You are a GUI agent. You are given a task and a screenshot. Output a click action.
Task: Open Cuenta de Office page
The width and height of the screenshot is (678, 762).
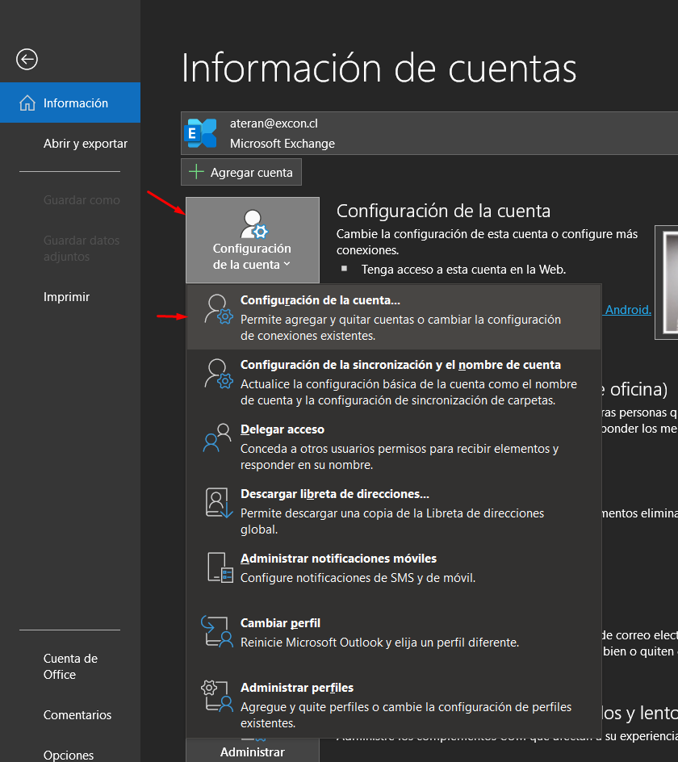70,666
